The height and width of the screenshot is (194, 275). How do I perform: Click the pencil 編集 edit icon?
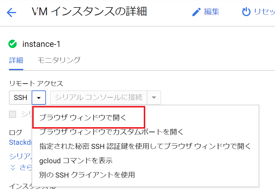coord(196,12)
